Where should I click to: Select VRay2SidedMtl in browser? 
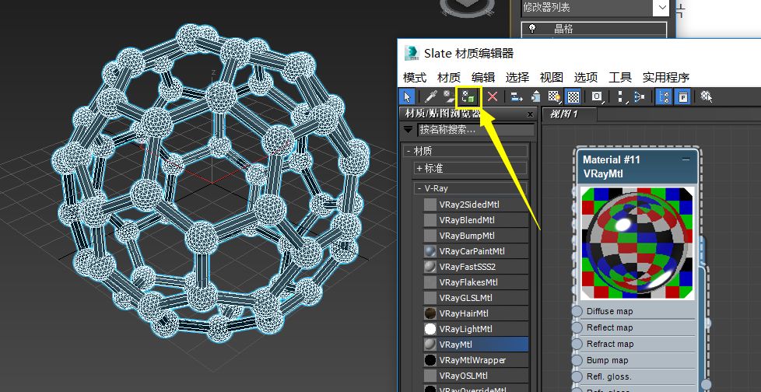[475, 205]
